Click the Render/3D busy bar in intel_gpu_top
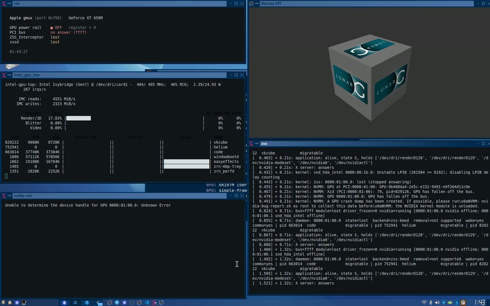Screen dimensions: 490x306 [79, 118]
